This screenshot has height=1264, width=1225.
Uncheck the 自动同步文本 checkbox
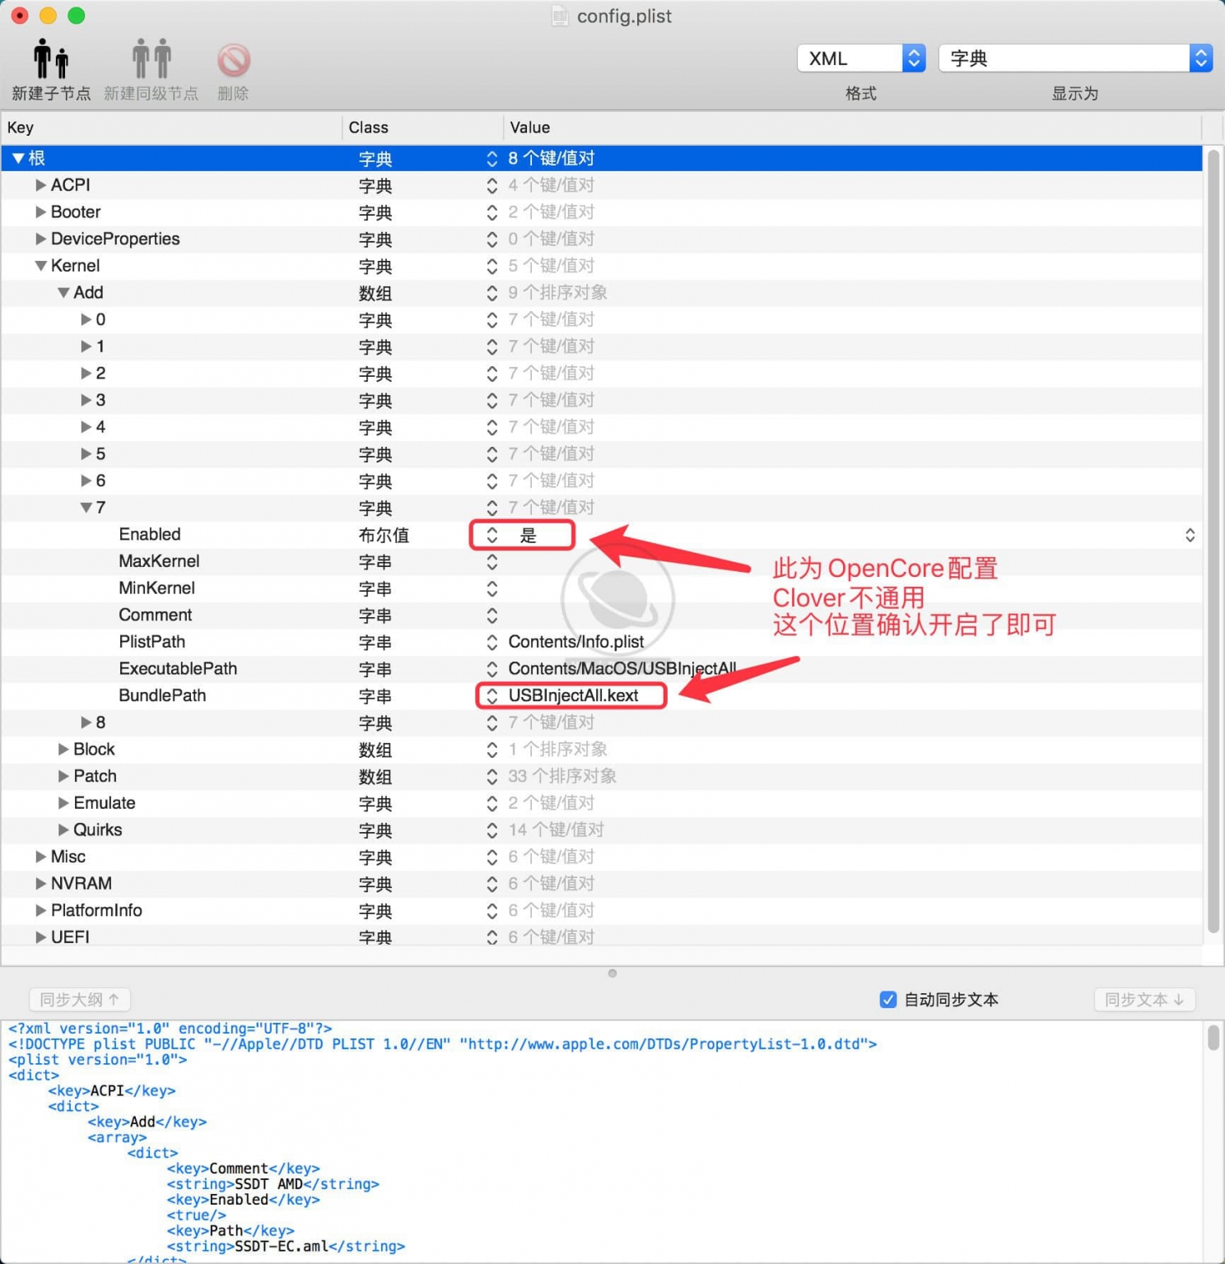point(888,999)
